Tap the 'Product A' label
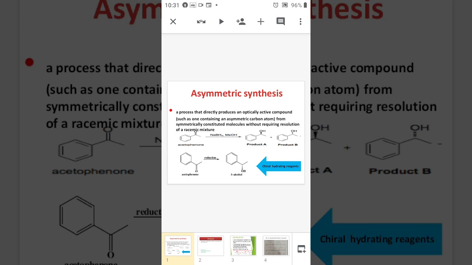The width and height of the screenshot is (472, 265). [x=256, y=144]
